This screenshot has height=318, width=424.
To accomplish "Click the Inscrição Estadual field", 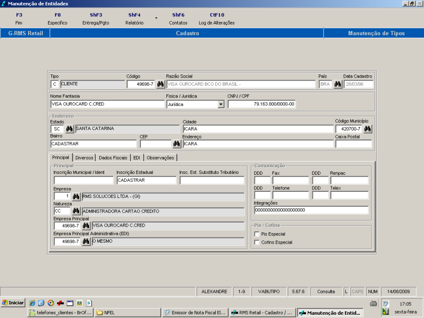I will [147, 180].
